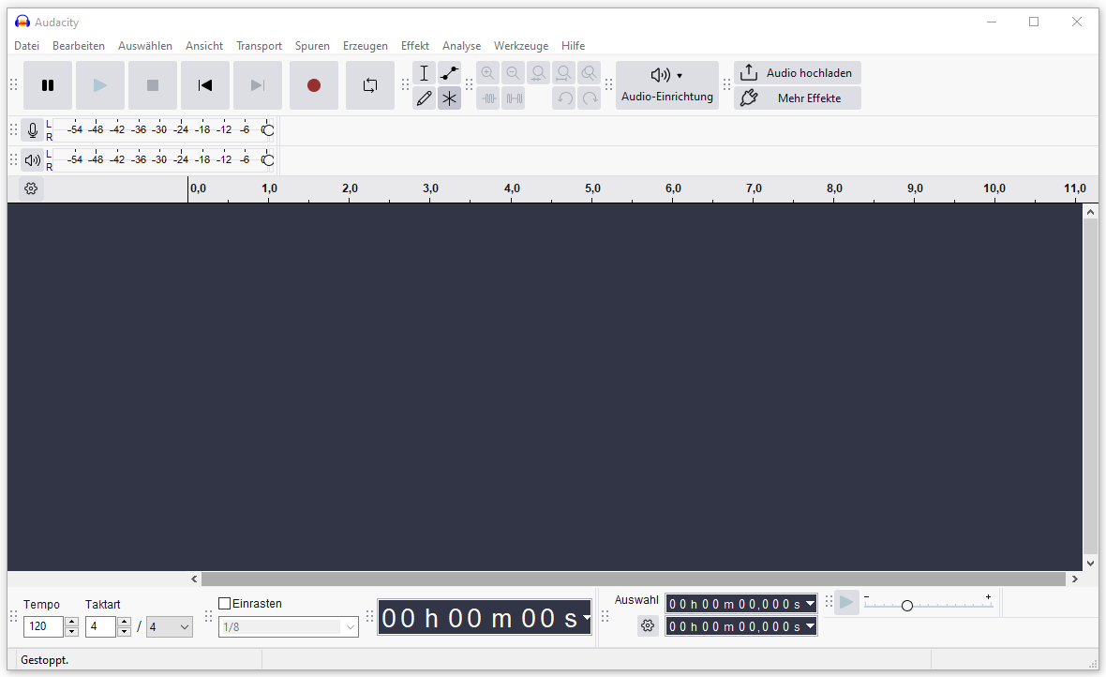Open the timeline options gear
The image size is (1106, 677).
pos(30,188)
